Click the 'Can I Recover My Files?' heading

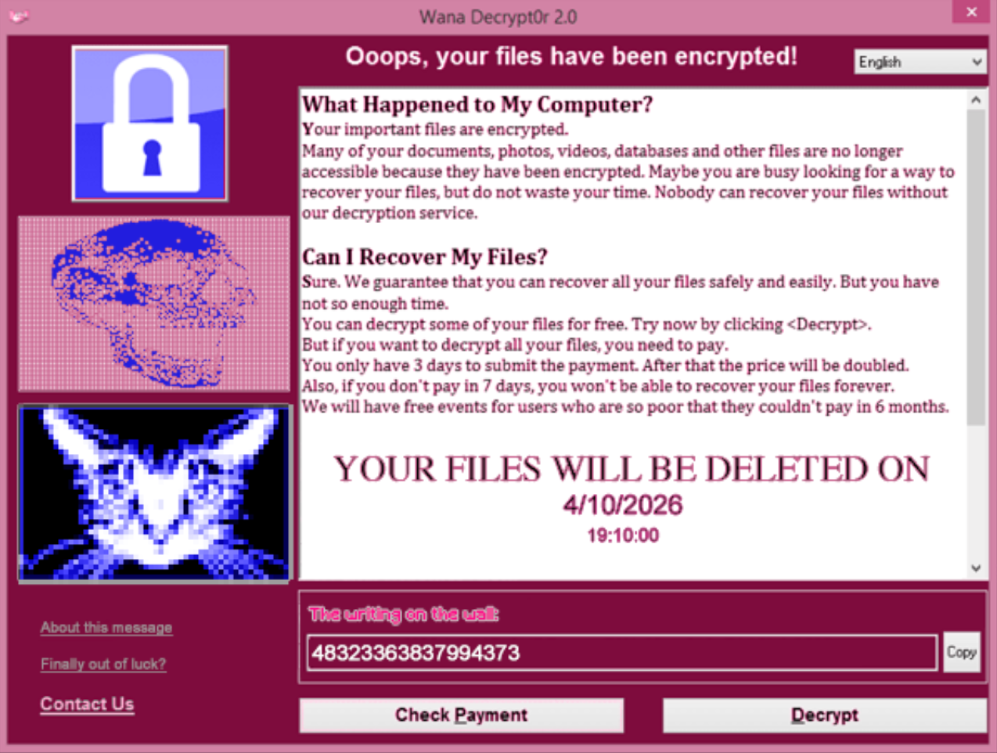[425, 257]
